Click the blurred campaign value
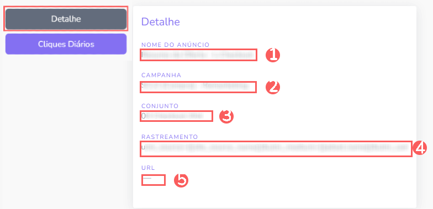 [198, 87]
